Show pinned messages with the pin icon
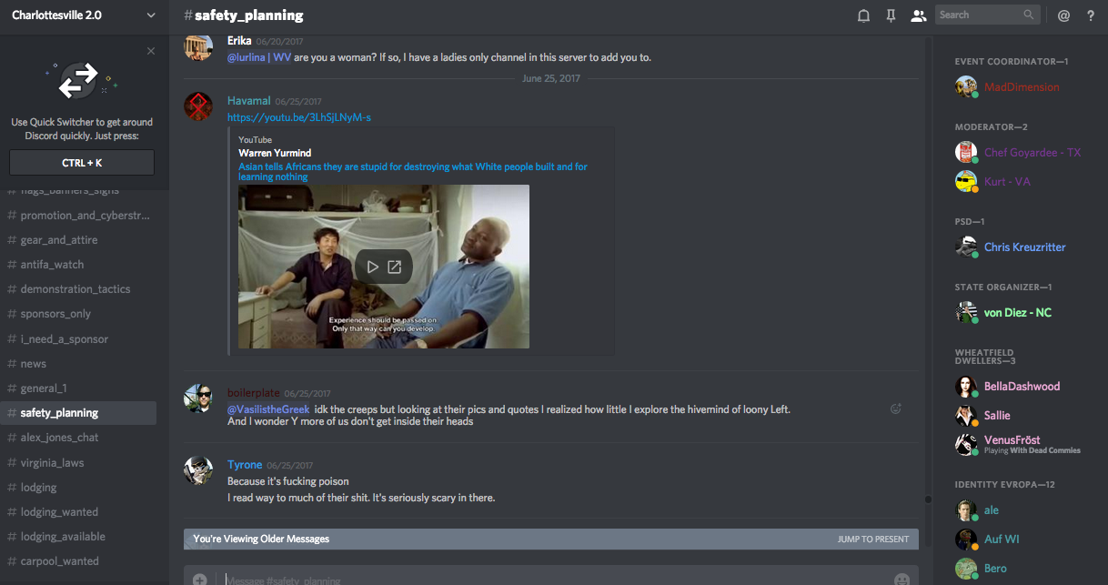 click(891, 15)
